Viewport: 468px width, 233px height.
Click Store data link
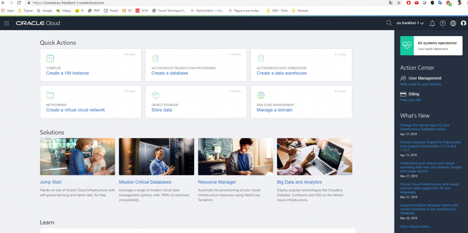(161, 110)
